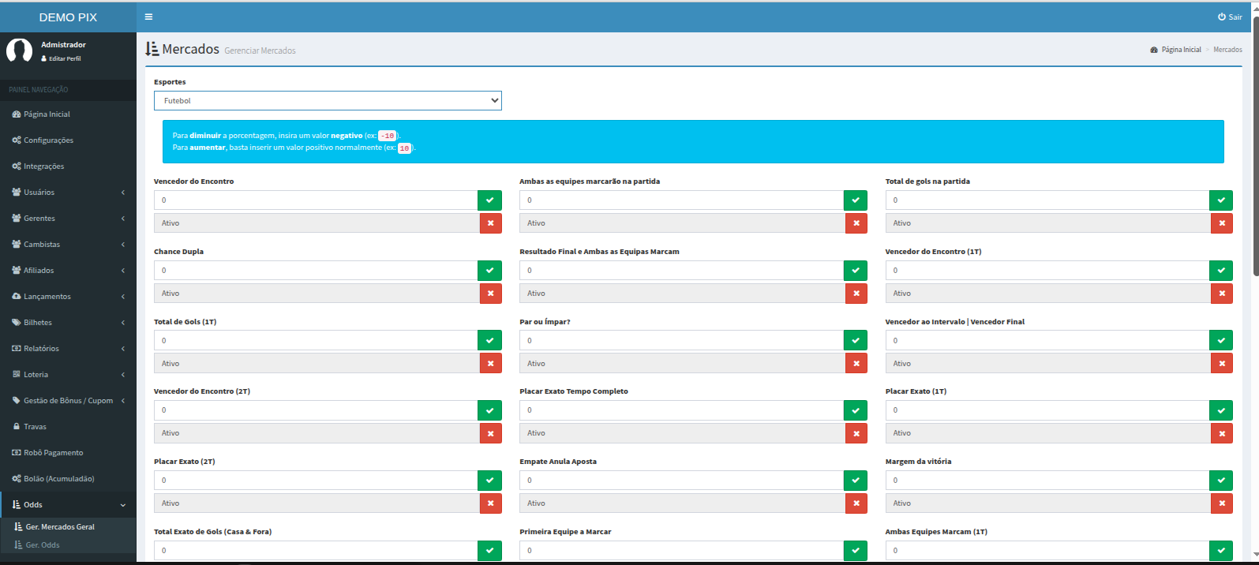The image size is (1259, 565).
Task: Disable Vencedor do Encontro (2T) with red X
Action: click(490, 433)
